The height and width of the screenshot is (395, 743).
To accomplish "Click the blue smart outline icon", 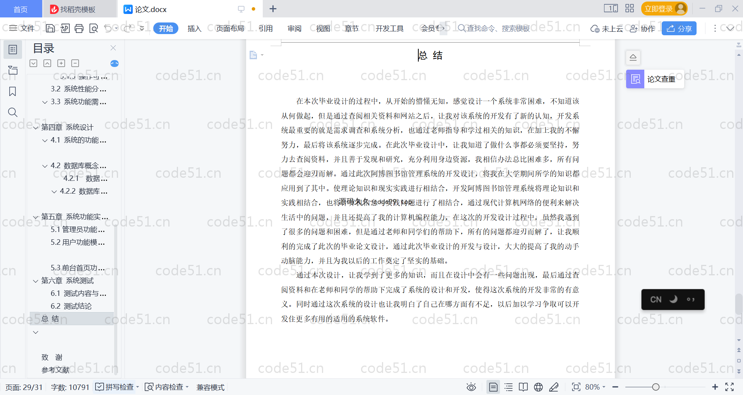I will tap(115, 64).
